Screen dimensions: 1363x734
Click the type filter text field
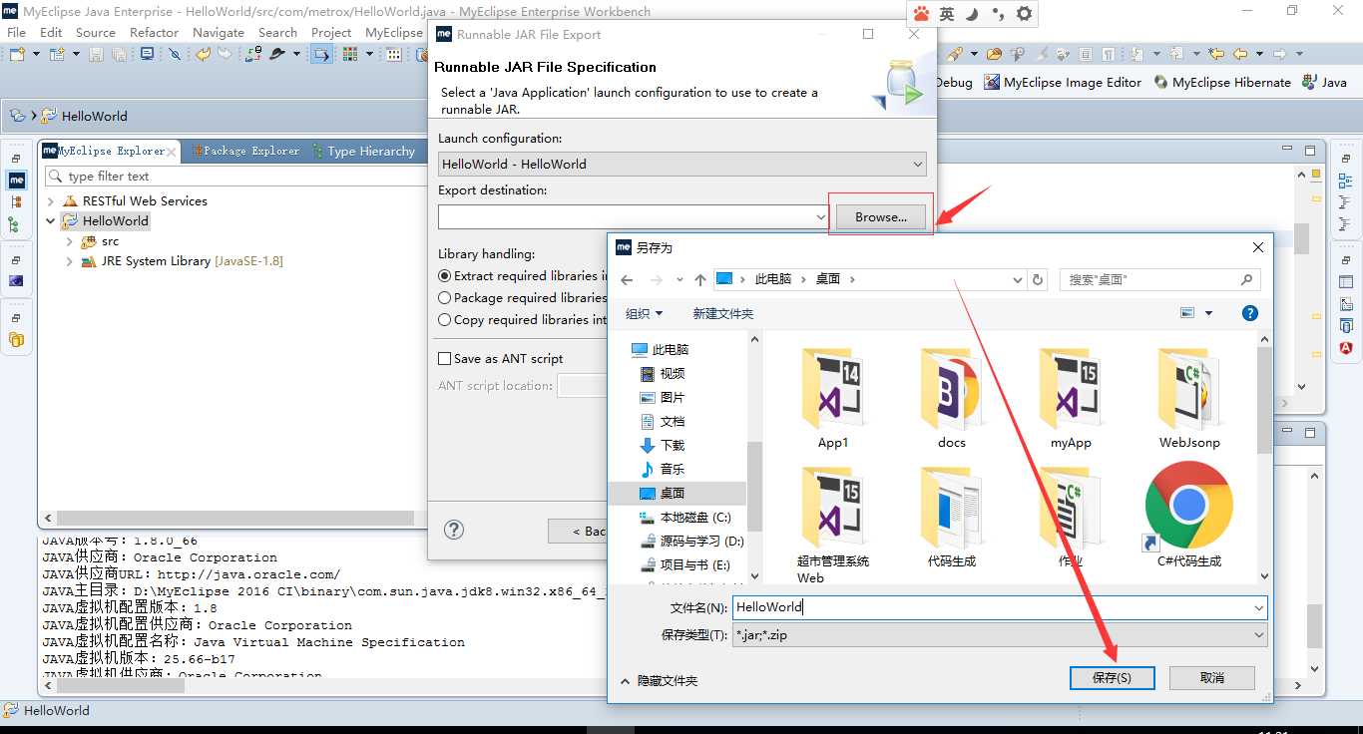point(235,177)
